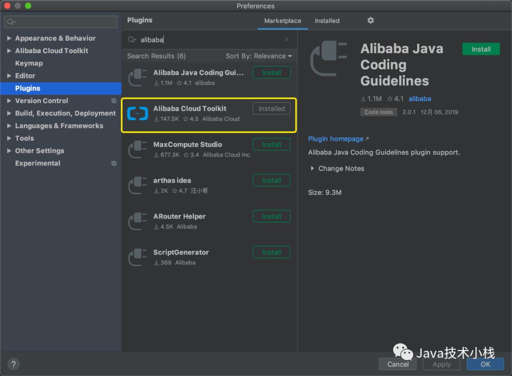Expand the Tools settings node
The width and height of the screenshot is (512, 376).
(9, 138)
